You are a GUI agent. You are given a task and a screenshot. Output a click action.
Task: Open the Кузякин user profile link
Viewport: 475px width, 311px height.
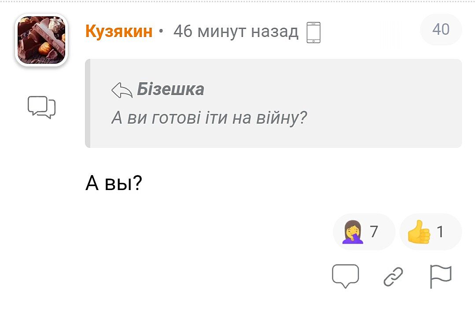click(119, 31)
